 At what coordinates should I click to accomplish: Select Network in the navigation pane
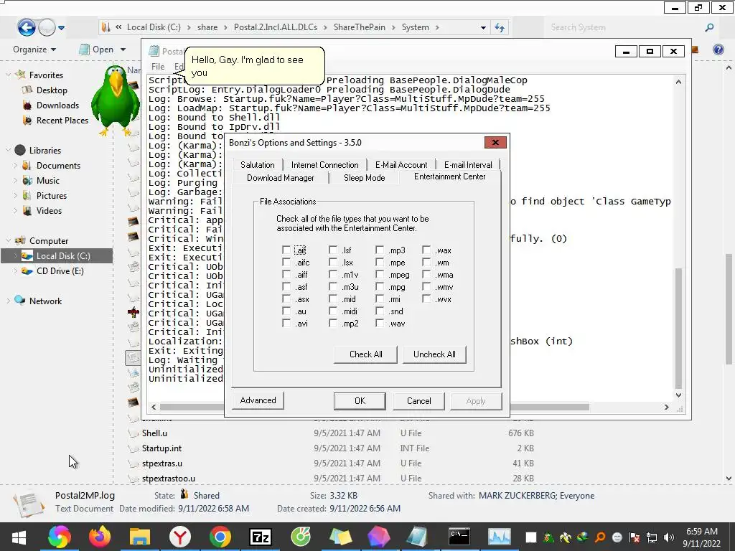[45, 301]
